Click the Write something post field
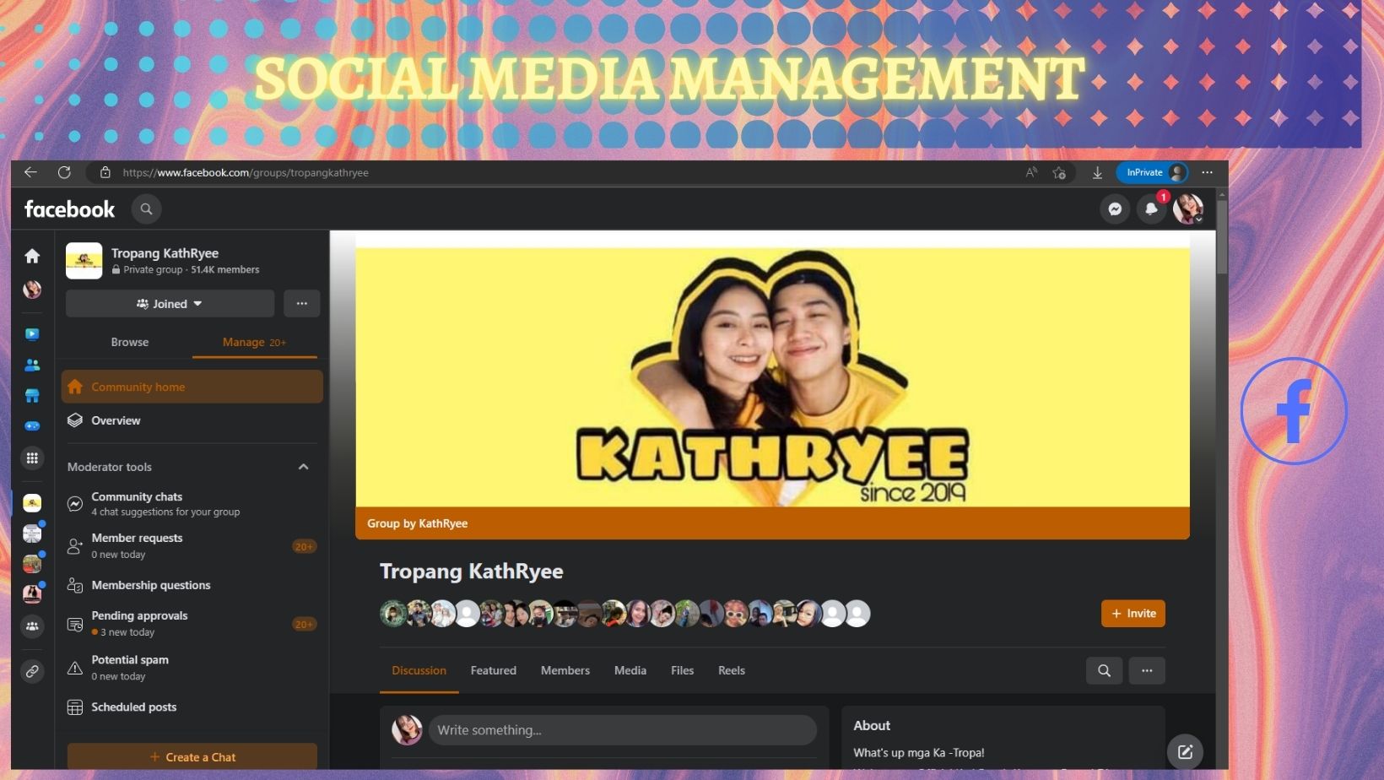The height and width of the screenshot is (780, 1384). 623,730
